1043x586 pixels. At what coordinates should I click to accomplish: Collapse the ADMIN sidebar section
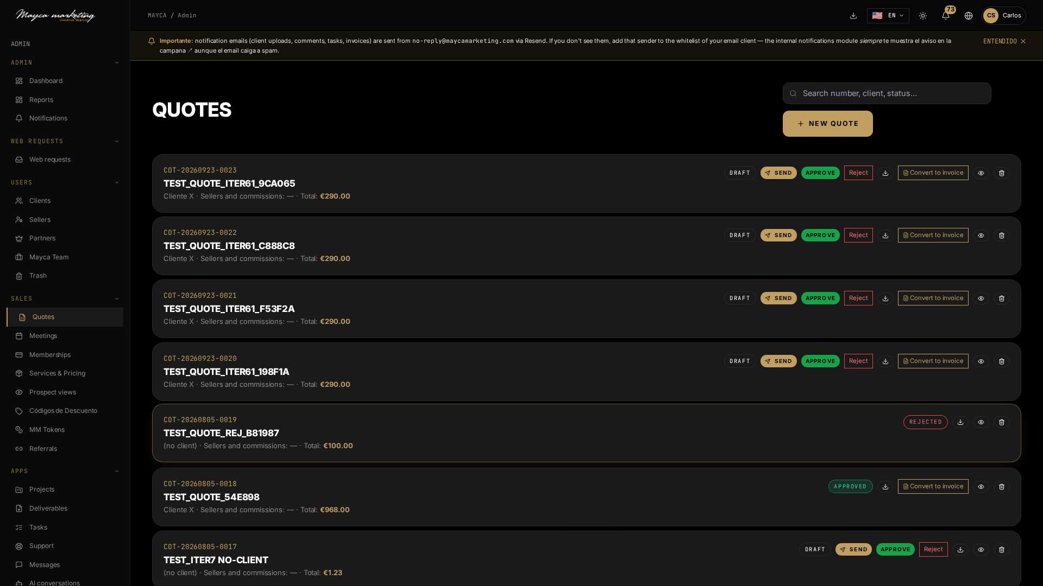coord(65,63)
